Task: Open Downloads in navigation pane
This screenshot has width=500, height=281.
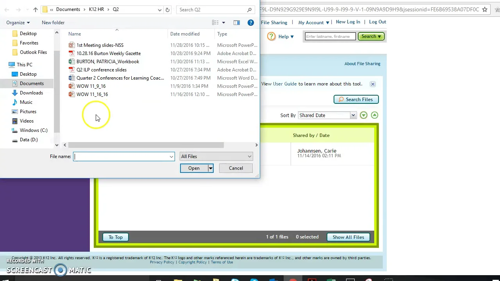Action: (31, 93)
